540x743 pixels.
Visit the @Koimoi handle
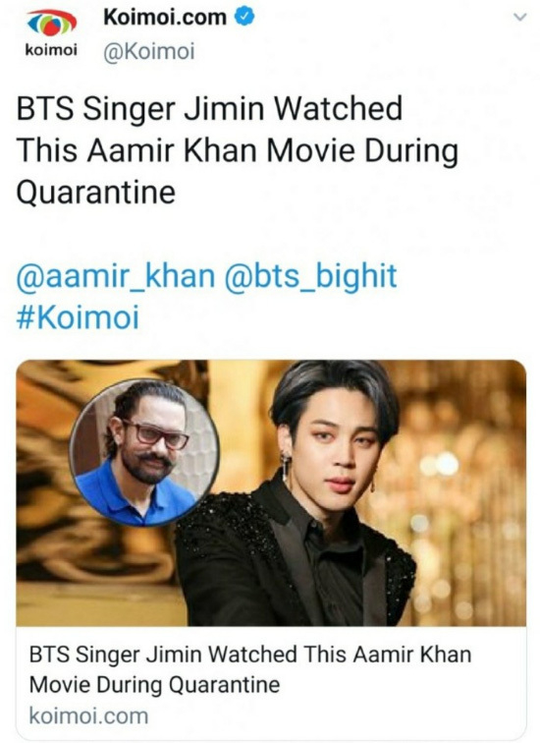[x=149, y=52]
